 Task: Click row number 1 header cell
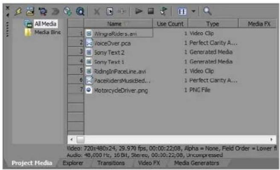(76, 33)
